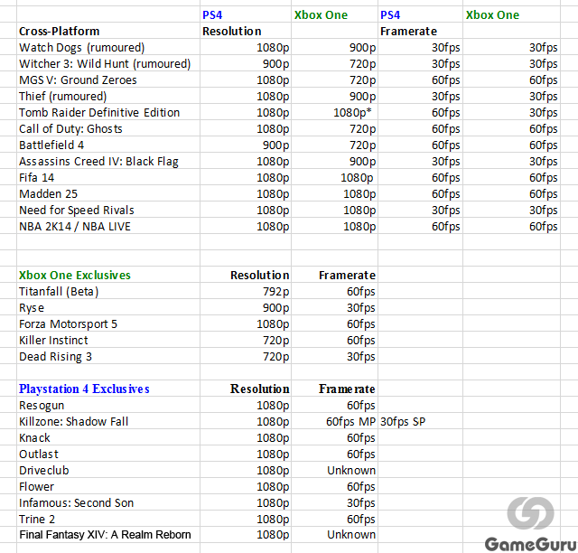The height and width of the screenshot is (553, 578).
Task: Click the cross-platform Framerate header cell
Action: (420, 31)
